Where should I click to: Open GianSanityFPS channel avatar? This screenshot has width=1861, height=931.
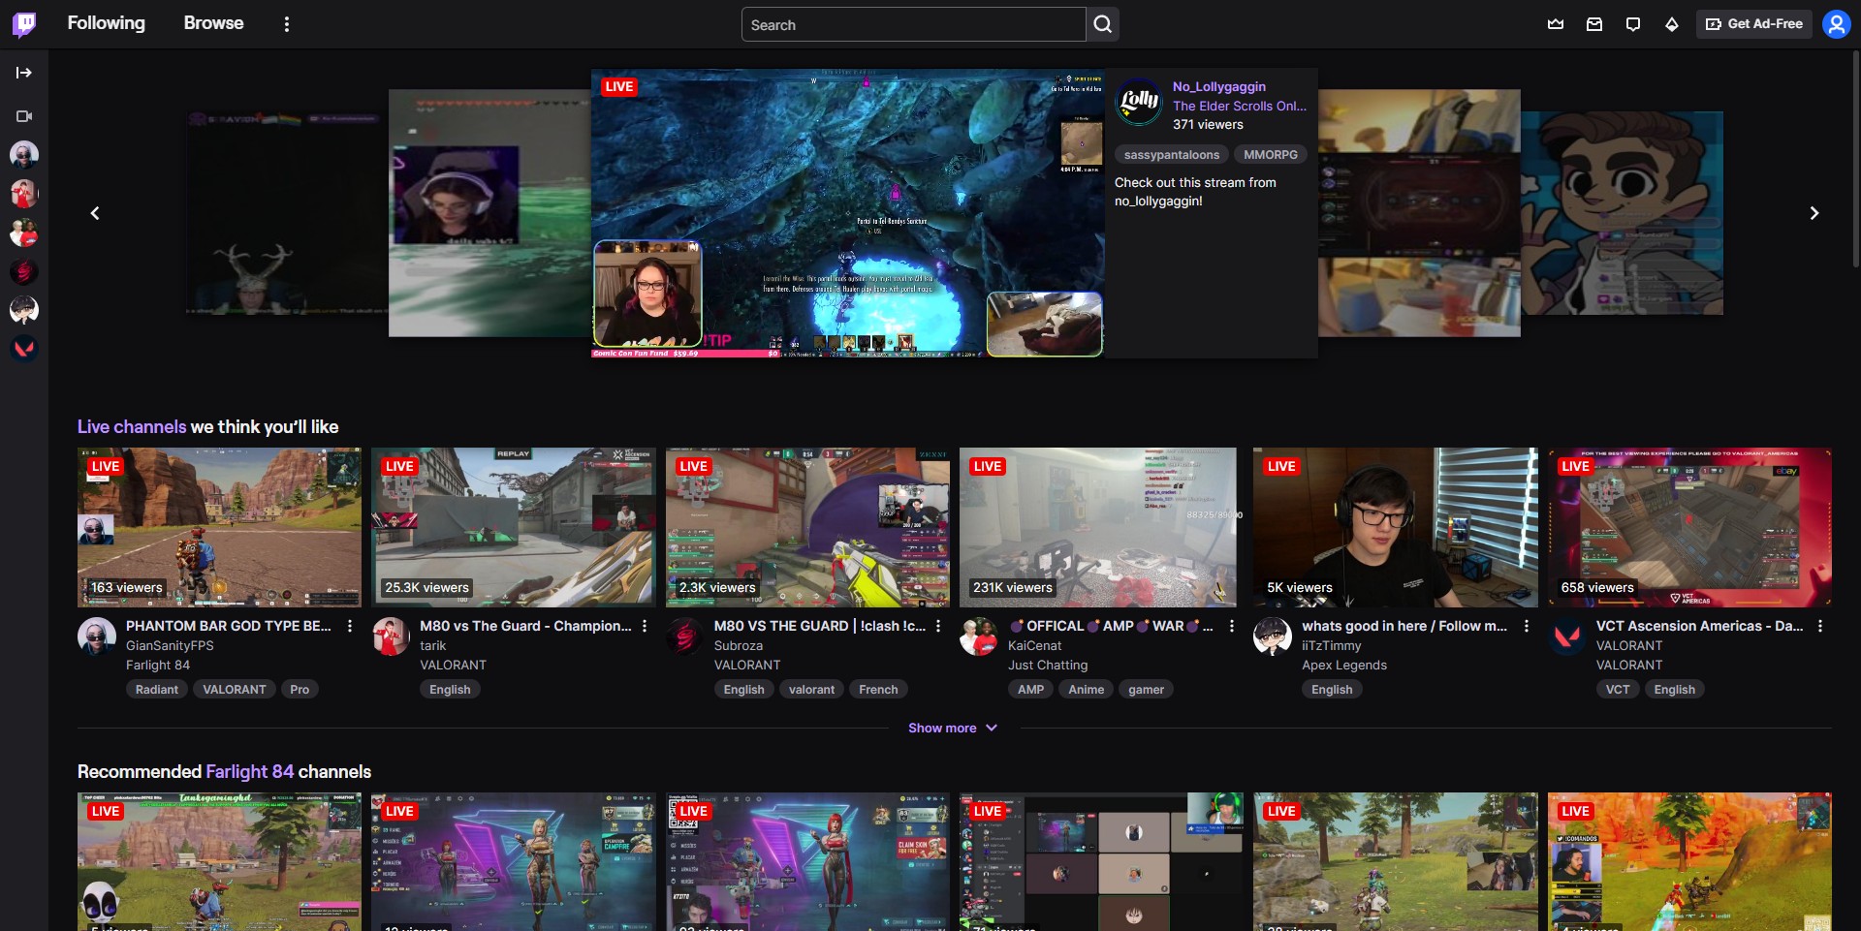(x=97, y=636)
